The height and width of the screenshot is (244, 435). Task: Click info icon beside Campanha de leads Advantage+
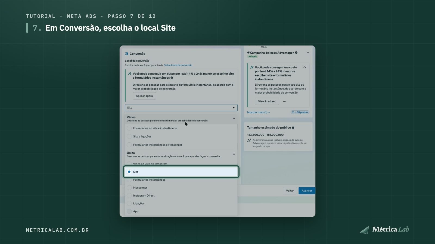296,53
